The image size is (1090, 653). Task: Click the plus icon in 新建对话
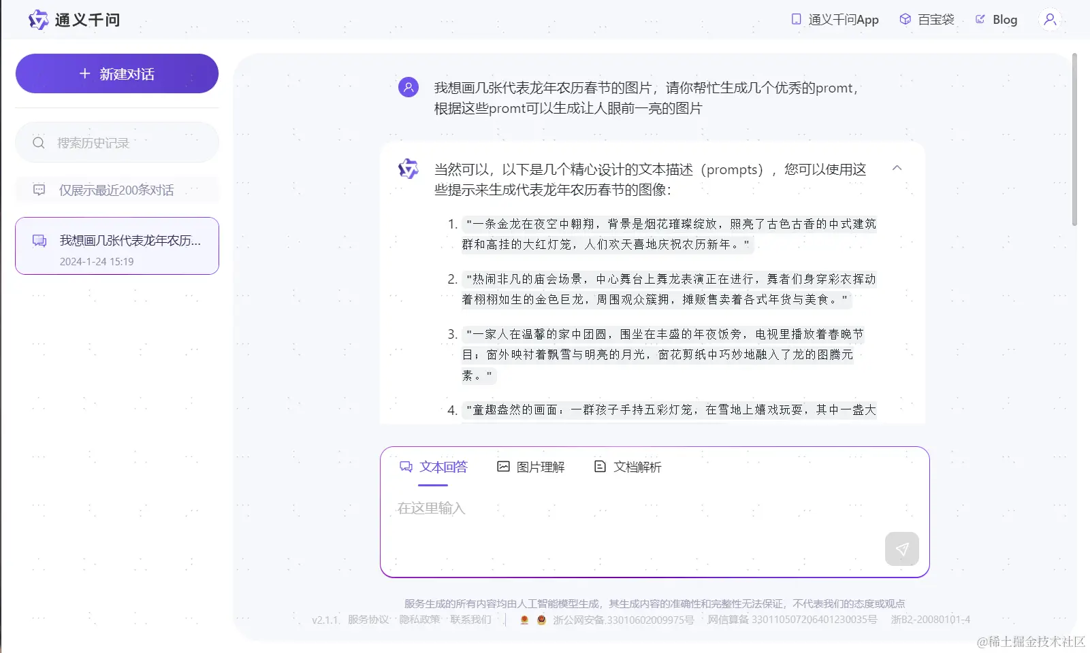pos(84,73)
